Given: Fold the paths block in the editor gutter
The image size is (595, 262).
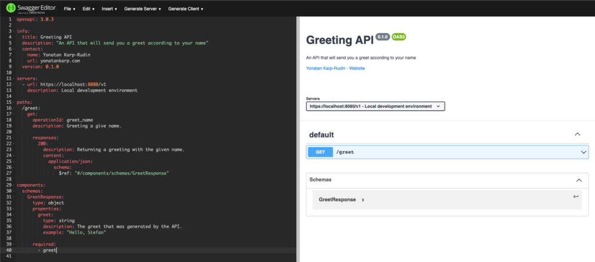Looking at the screenshot, I should 15,101.
